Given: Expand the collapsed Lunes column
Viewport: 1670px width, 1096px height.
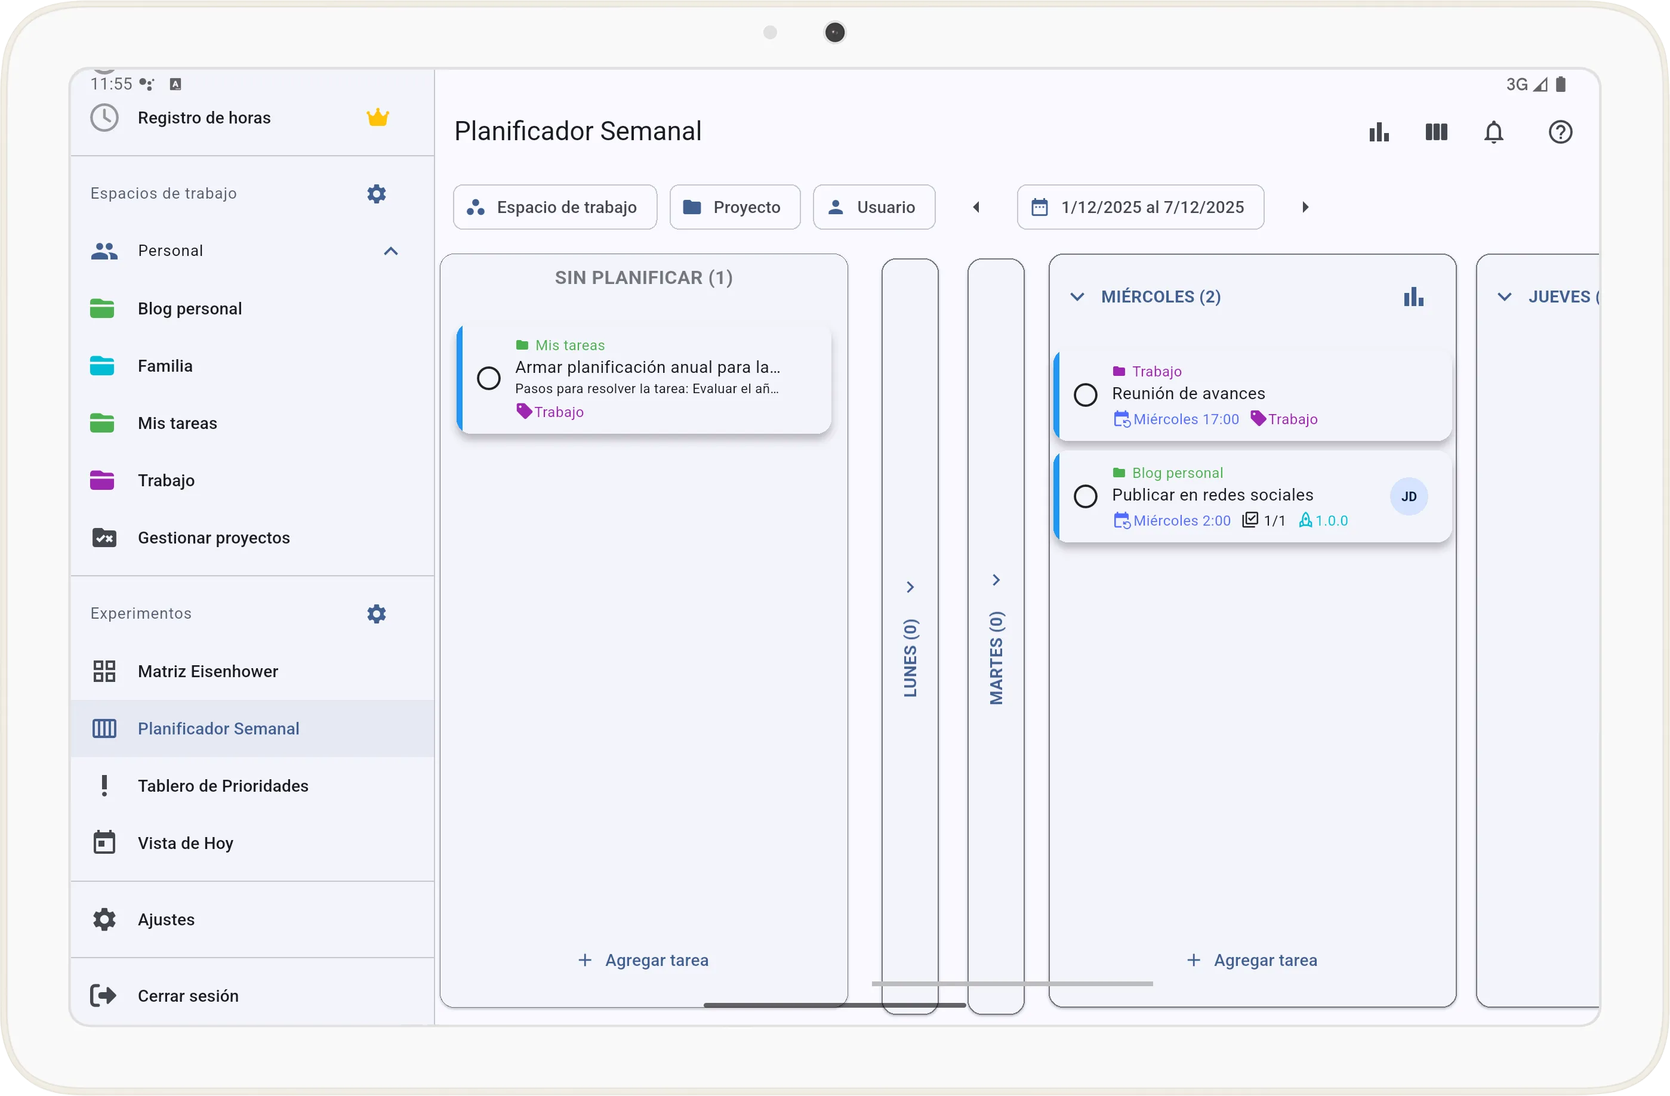Looking at the screenshot, I should point(910,587).
